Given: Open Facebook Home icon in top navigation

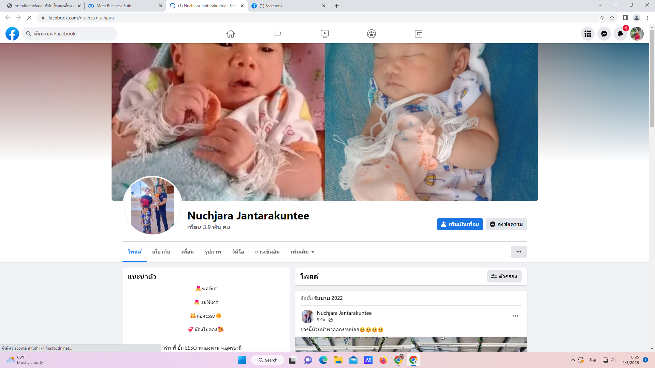Looking at the screenshot, I should [231, 34].
